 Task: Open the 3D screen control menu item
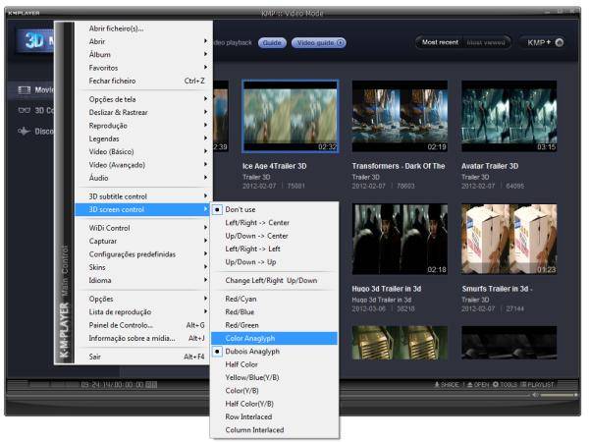(x=143, y=209)
